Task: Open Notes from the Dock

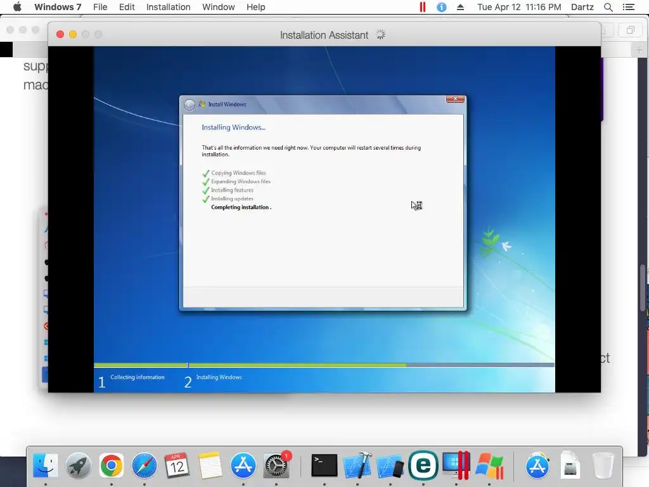Action: coord(210,465)
